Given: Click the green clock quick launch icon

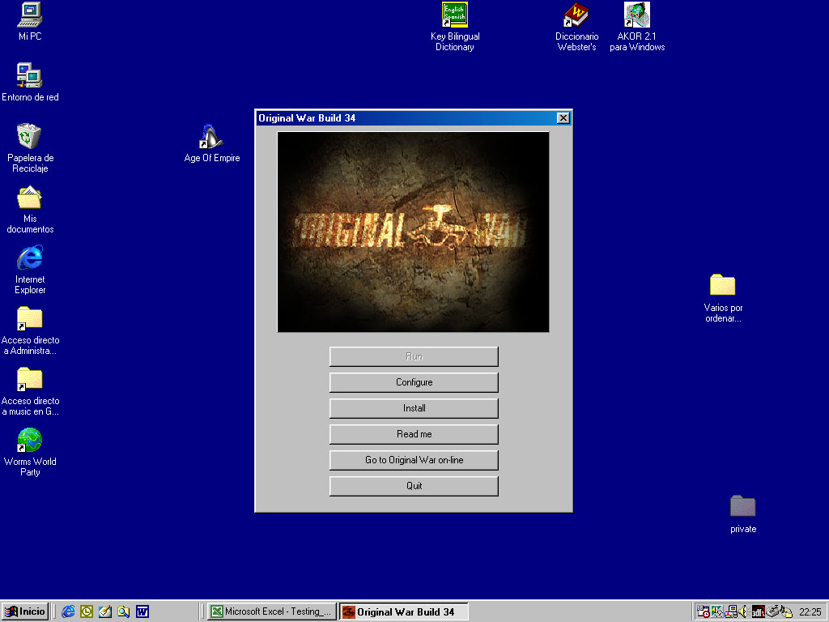Looking at the screenshot, I should 87,612.
